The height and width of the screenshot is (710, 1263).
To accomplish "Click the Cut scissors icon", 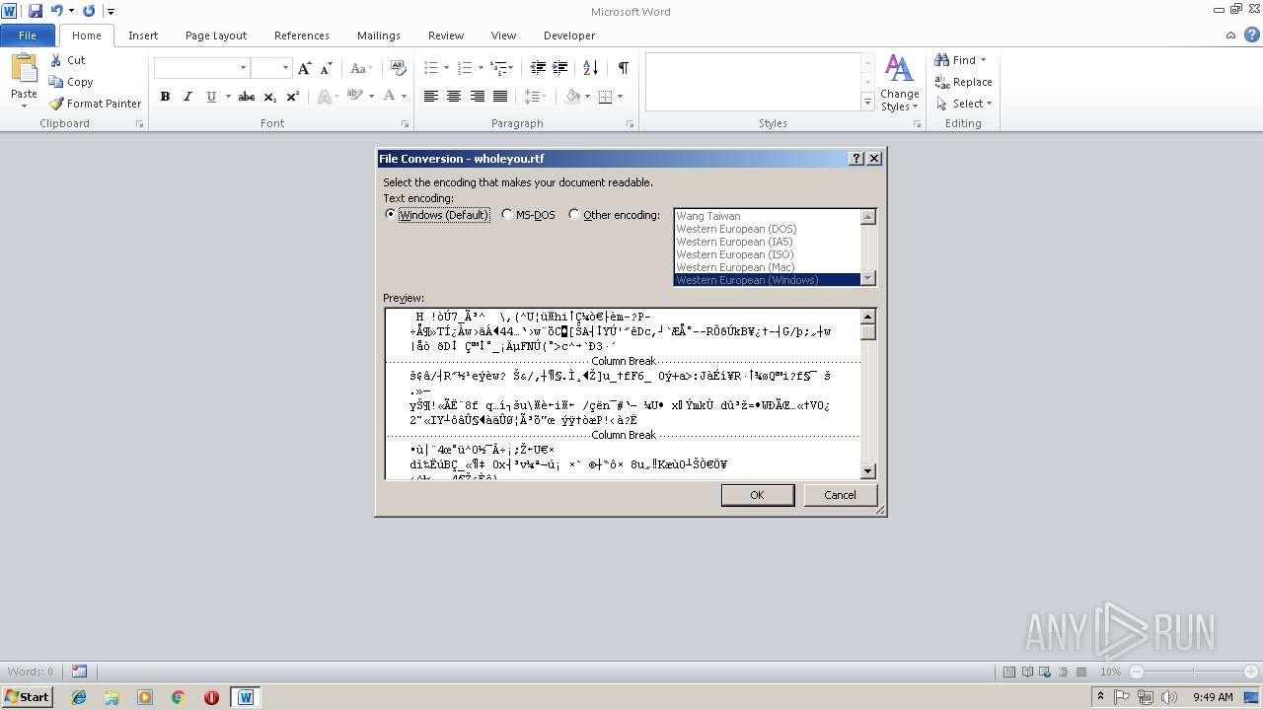I will (56, 60).
